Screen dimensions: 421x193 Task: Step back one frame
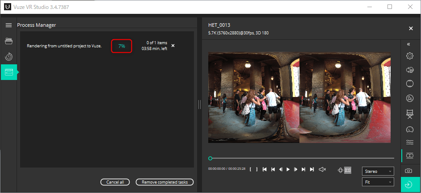coord(281,169)
